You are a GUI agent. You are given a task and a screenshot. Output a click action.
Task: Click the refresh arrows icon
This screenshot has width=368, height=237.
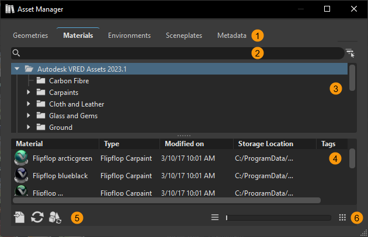(x=37, y=217)
